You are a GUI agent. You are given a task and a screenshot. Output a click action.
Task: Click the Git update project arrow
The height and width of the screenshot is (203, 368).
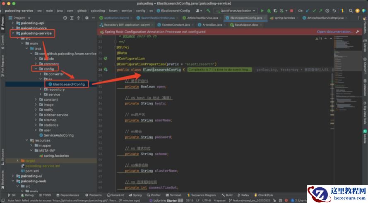tap(307, 11)
